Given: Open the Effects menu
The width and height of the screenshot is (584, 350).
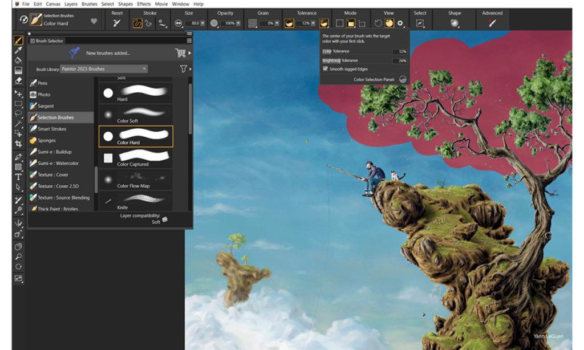Looking at the screenshot, I should coord(144,4).
